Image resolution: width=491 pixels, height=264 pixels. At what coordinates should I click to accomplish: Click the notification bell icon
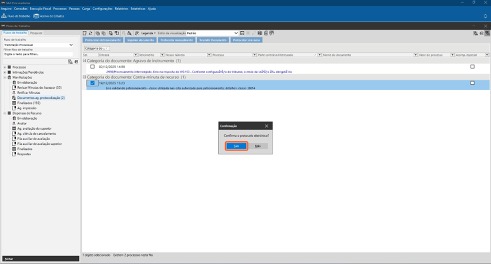pos(485,16)
